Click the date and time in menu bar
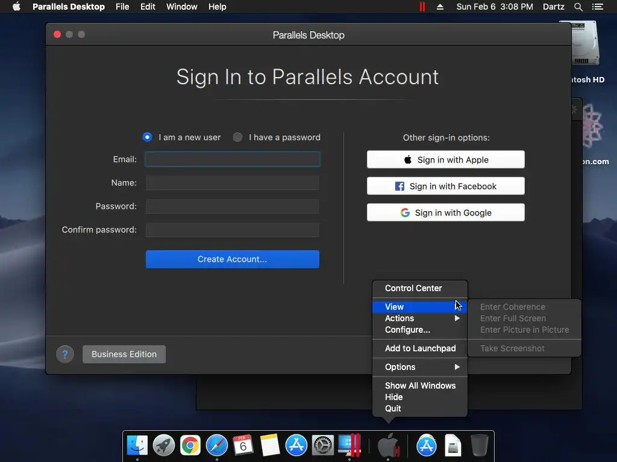Viewport: 617px width, 462px height. (x=495, y=7)
